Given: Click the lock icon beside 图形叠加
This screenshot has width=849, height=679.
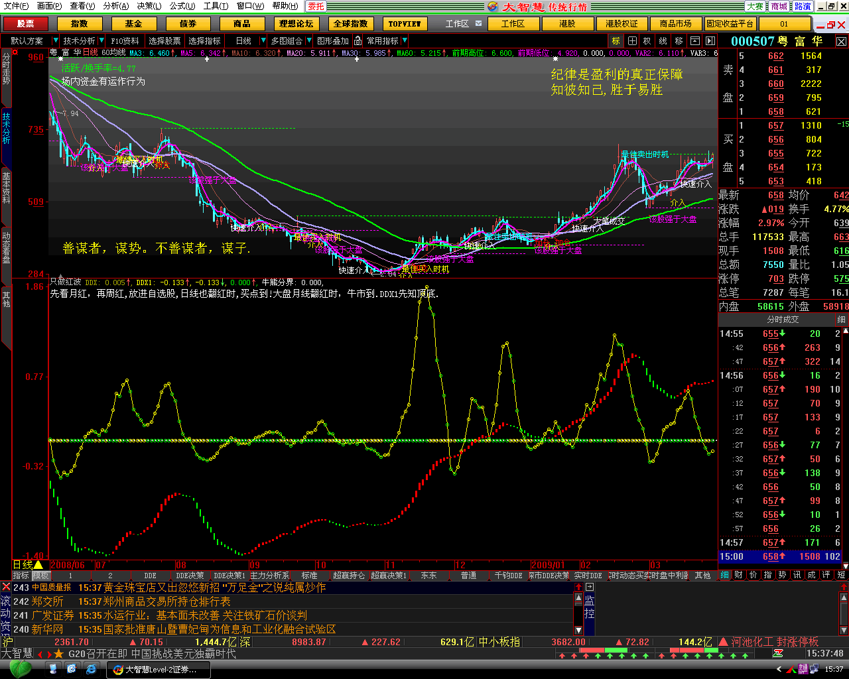Looking at the screenshot, I should click(356, 41).
